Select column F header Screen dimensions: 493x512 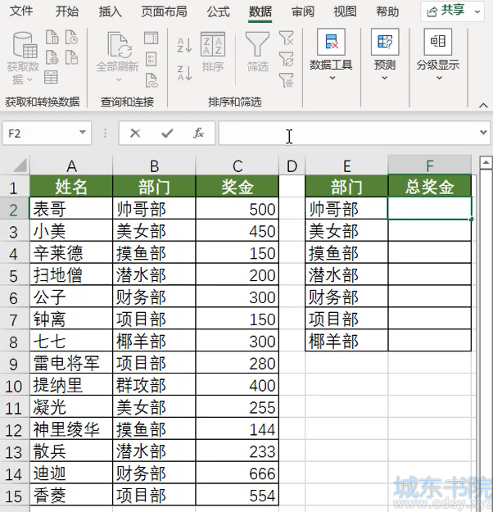click(x=430, y=166)
